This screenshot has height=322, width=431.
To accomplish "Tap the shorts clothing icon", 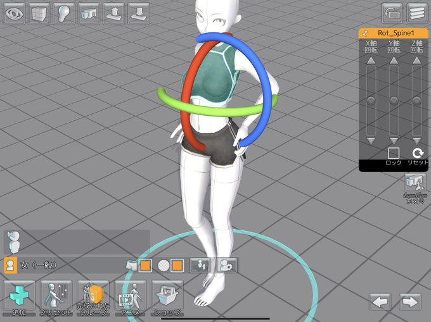I will coord(131,266).
